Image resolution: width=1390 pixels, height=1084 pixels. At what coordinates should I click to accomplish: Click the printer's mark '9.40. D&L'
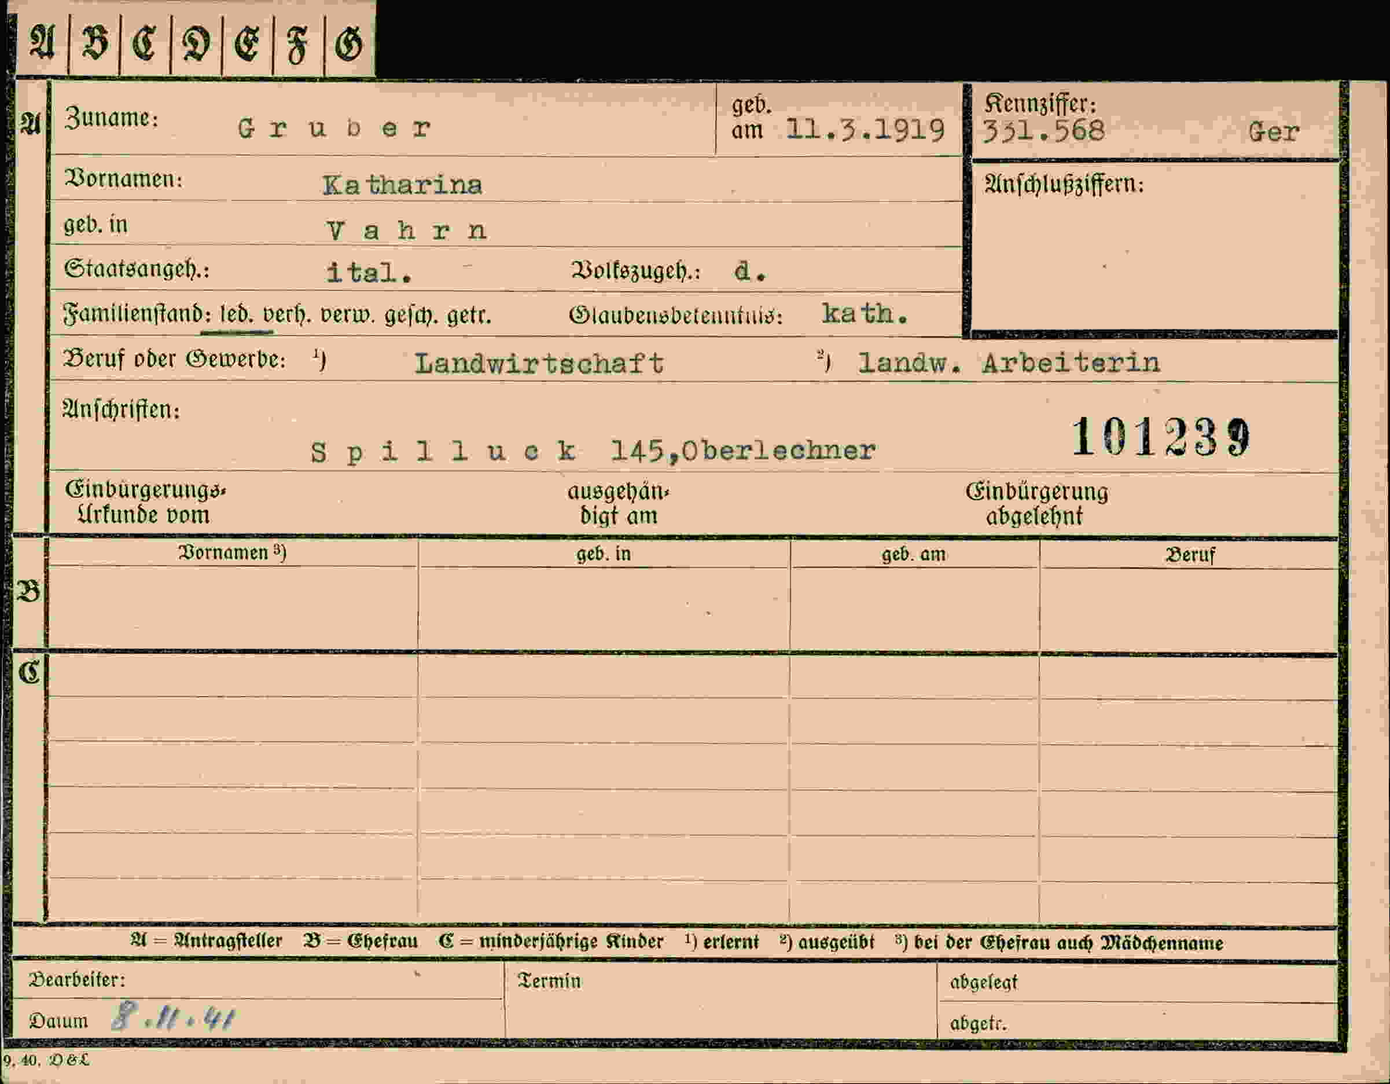point(46,1061)
